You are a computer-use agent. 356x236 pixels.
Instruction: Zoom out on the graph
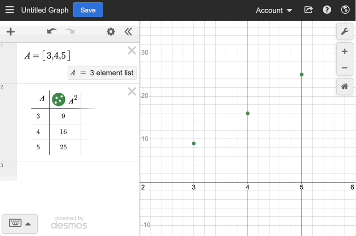[345, 68]
